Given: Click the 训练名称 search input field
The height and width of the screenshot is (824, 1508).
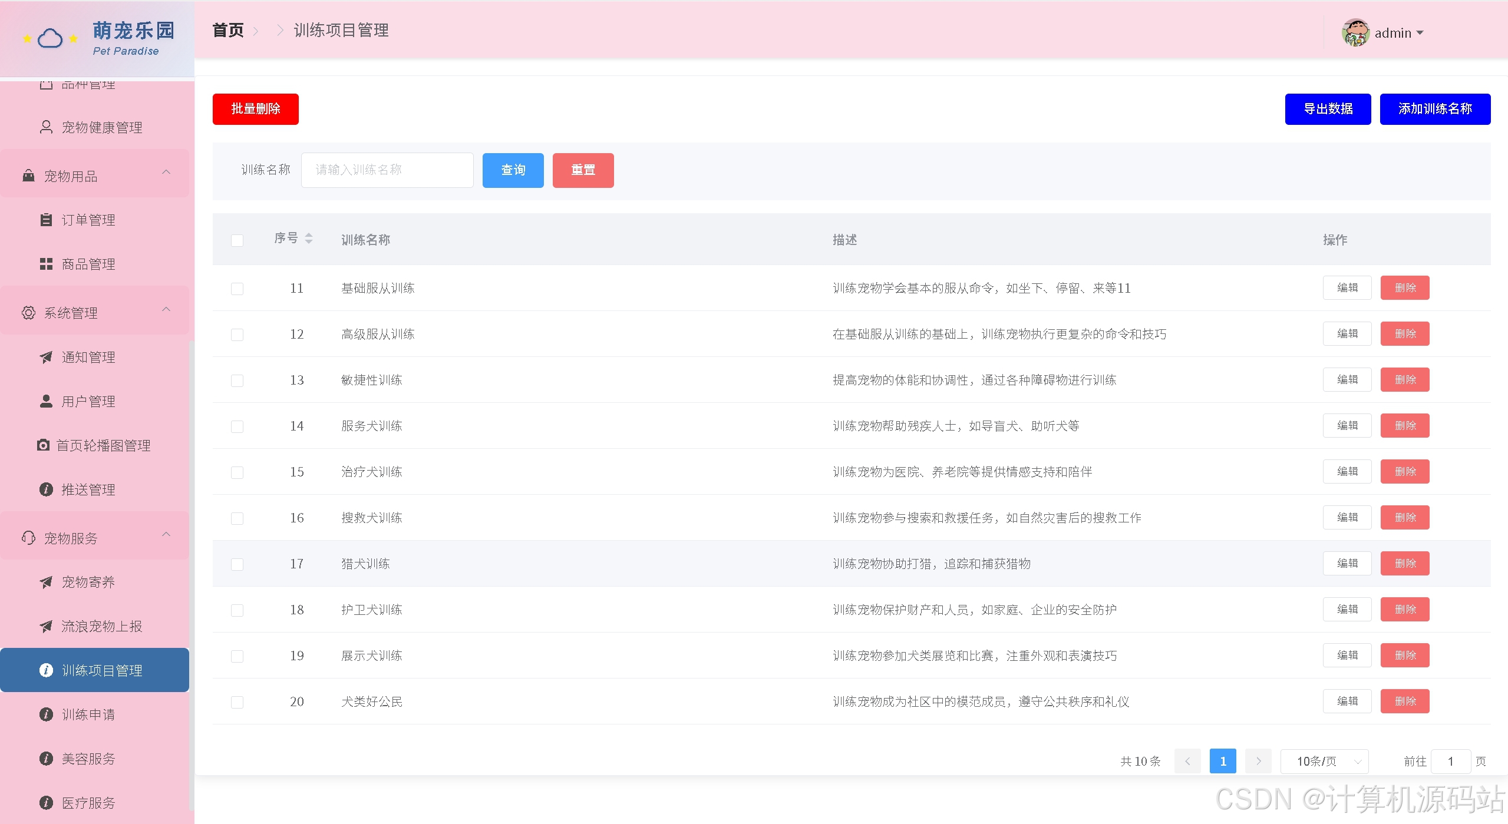Looking at the screenshot, I should (x=387, y=170).
